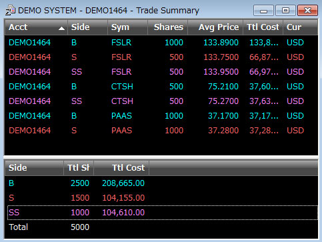Click the Ttl Sh header in summary table
This screenshot has height=242, width=322.
(79, 168)
